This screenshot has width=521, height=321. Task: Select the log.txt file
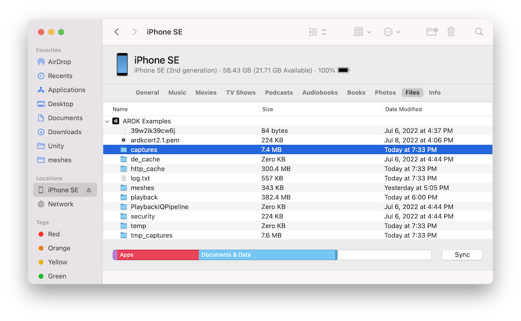[298, 178]
